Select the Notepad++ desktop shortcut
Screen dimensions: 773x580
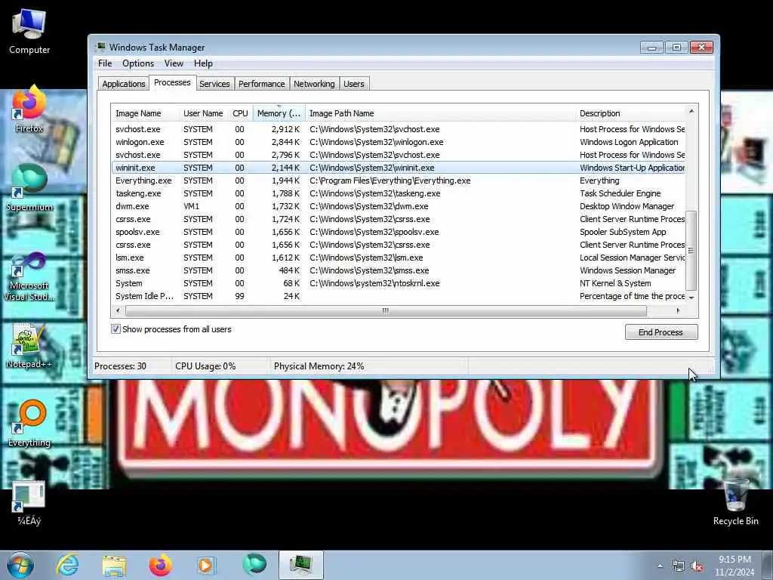click(x=29, y=346)
